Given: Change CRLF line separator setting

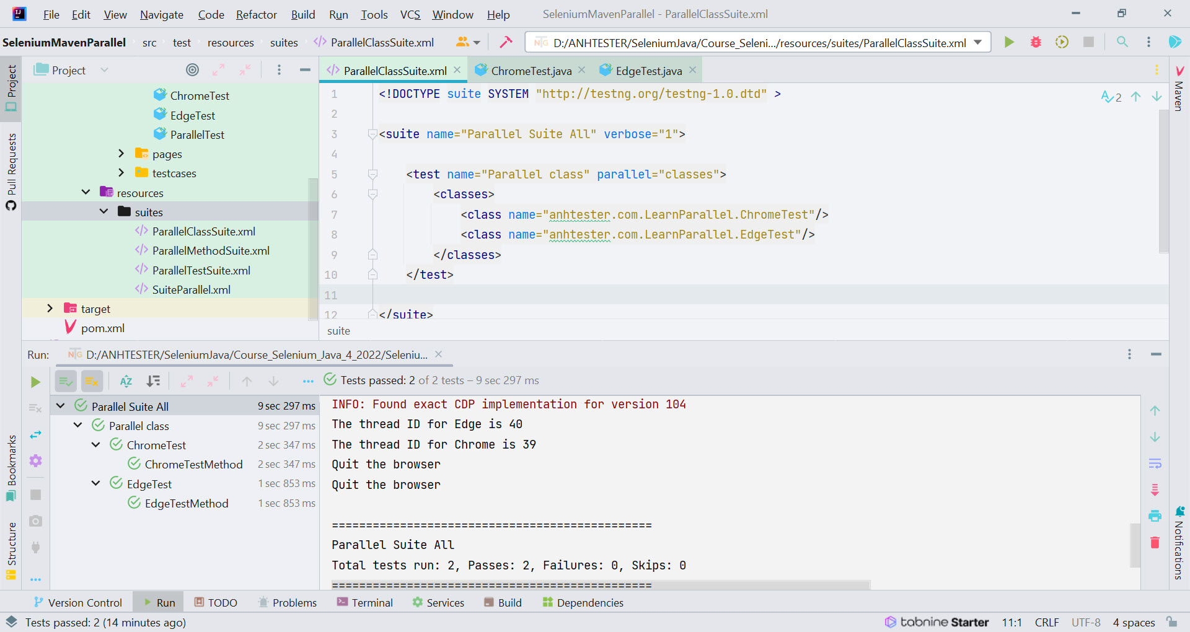Looking at the screenshot, I should point(1047,622).
